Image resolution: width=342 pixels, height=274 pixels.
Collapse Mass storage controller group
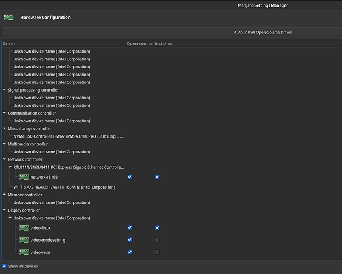4,128
